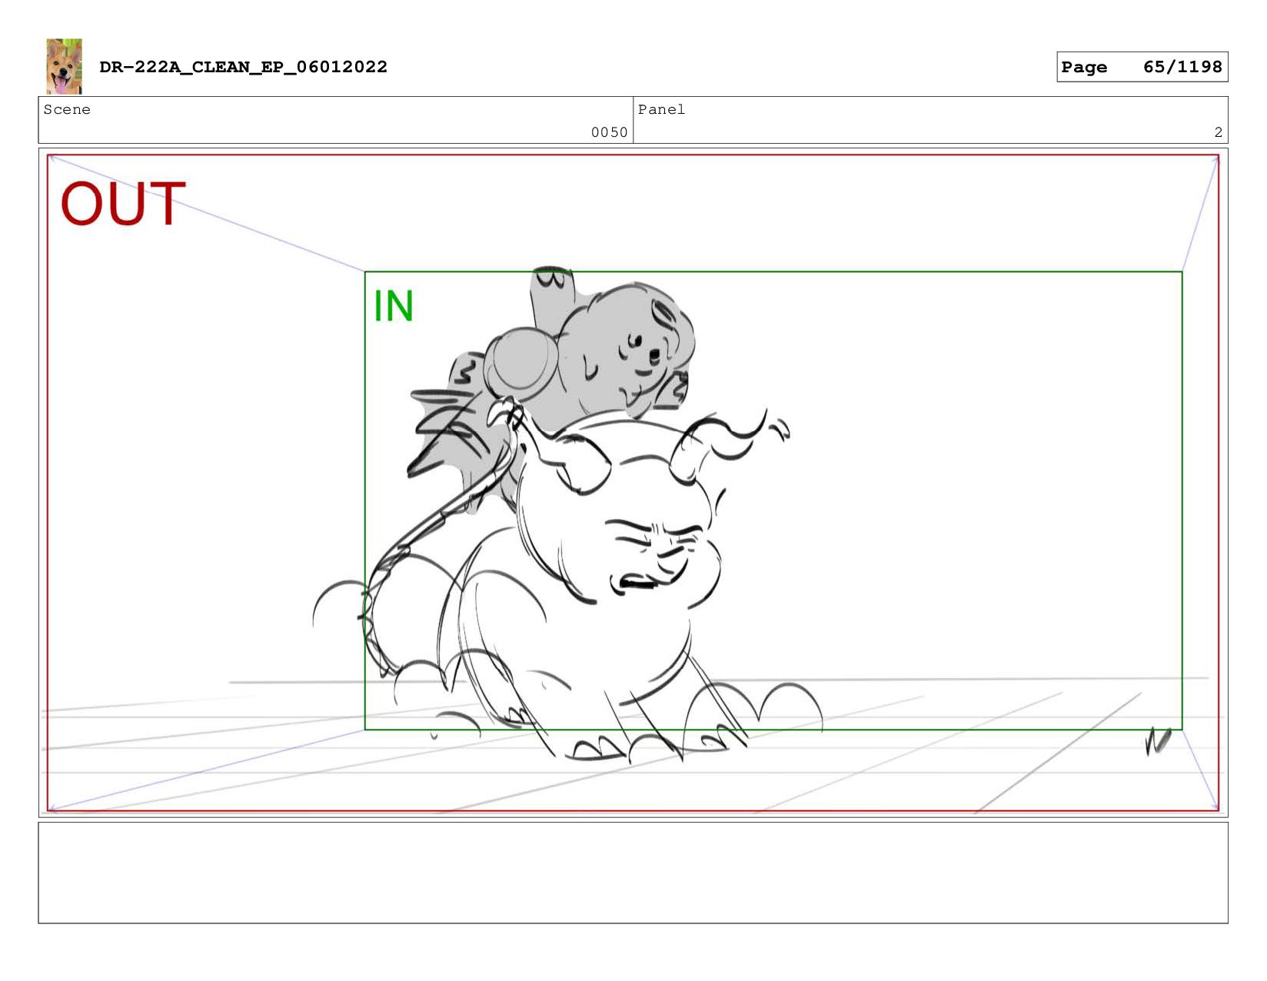Viewport: 1267px width, 981px height.
Task: Click the panel number 2
Action: pyautogui.click(x=1218, y=132)
